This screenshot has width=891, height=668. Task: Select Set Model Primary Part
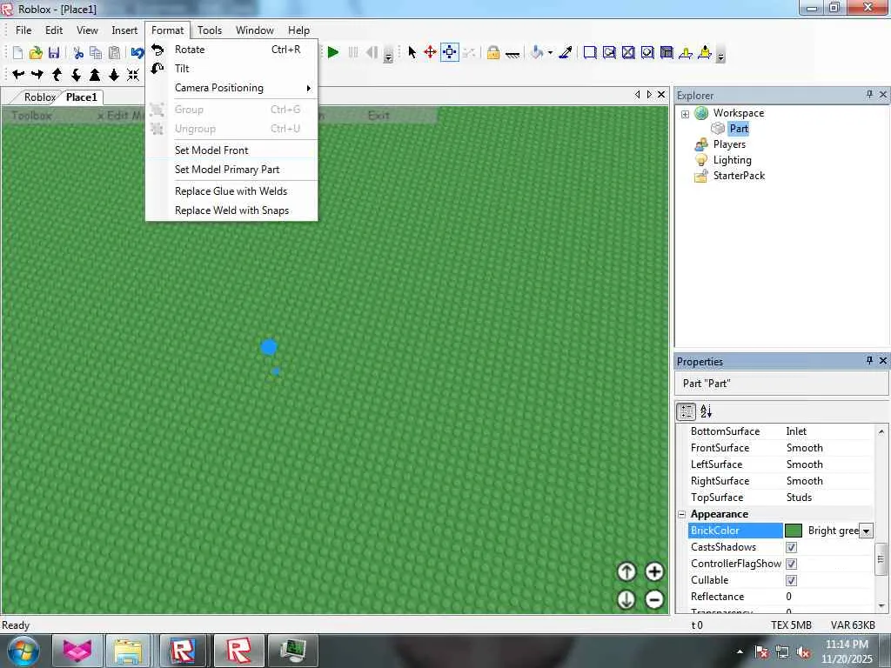(231, 170)
